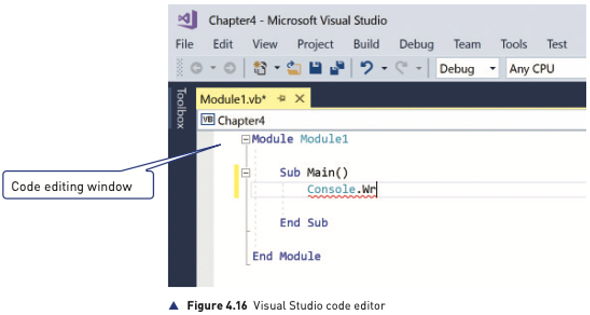Pin the Module1.vb tab

coord(281,99)
